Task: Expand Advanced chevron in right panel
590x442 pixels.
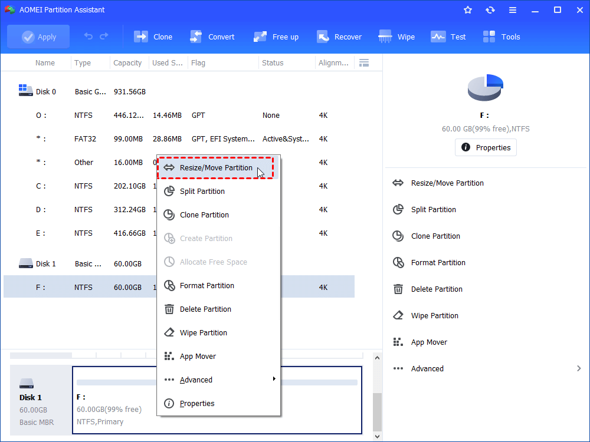Action: point(579,369)
